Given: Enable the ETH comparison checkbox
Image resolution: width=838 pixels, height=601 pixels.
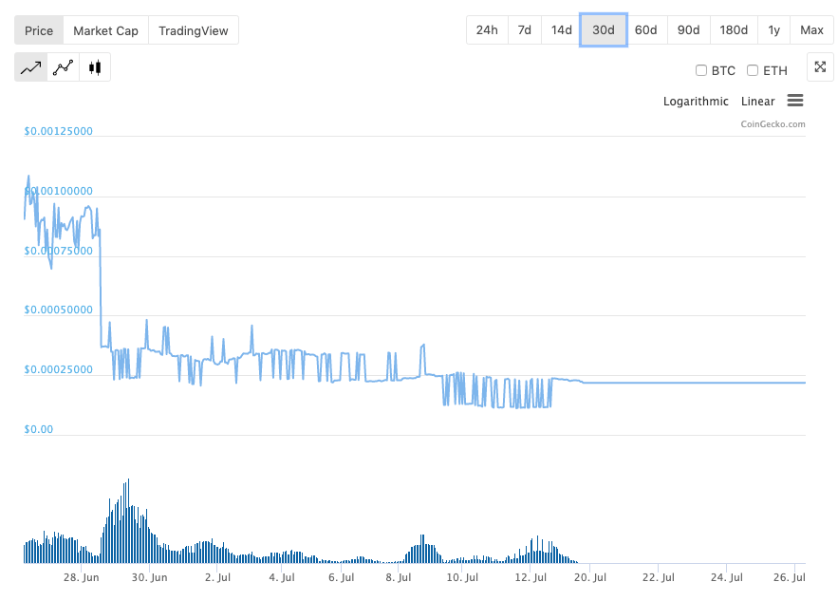Looking at the screenshot, I should (753, 70).
